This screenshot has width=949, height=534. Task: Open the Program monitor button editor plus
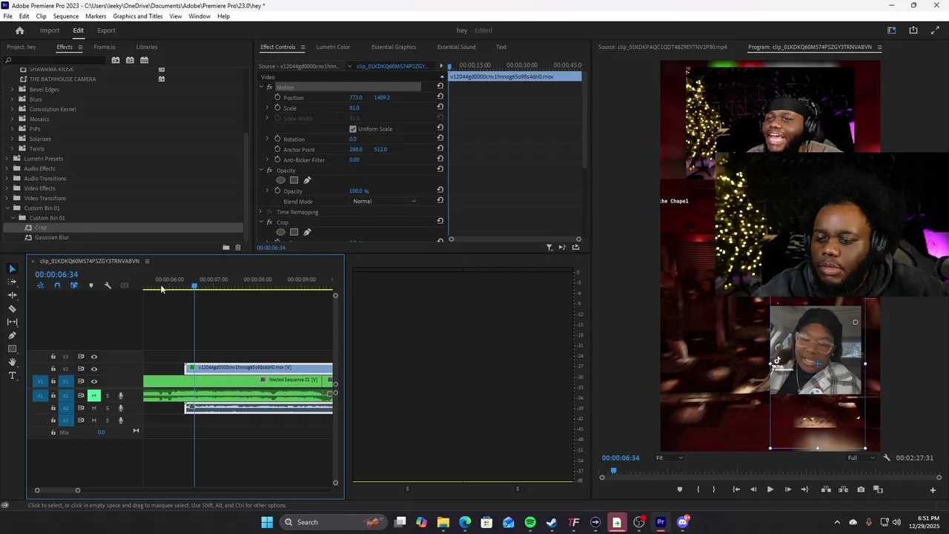933,489
